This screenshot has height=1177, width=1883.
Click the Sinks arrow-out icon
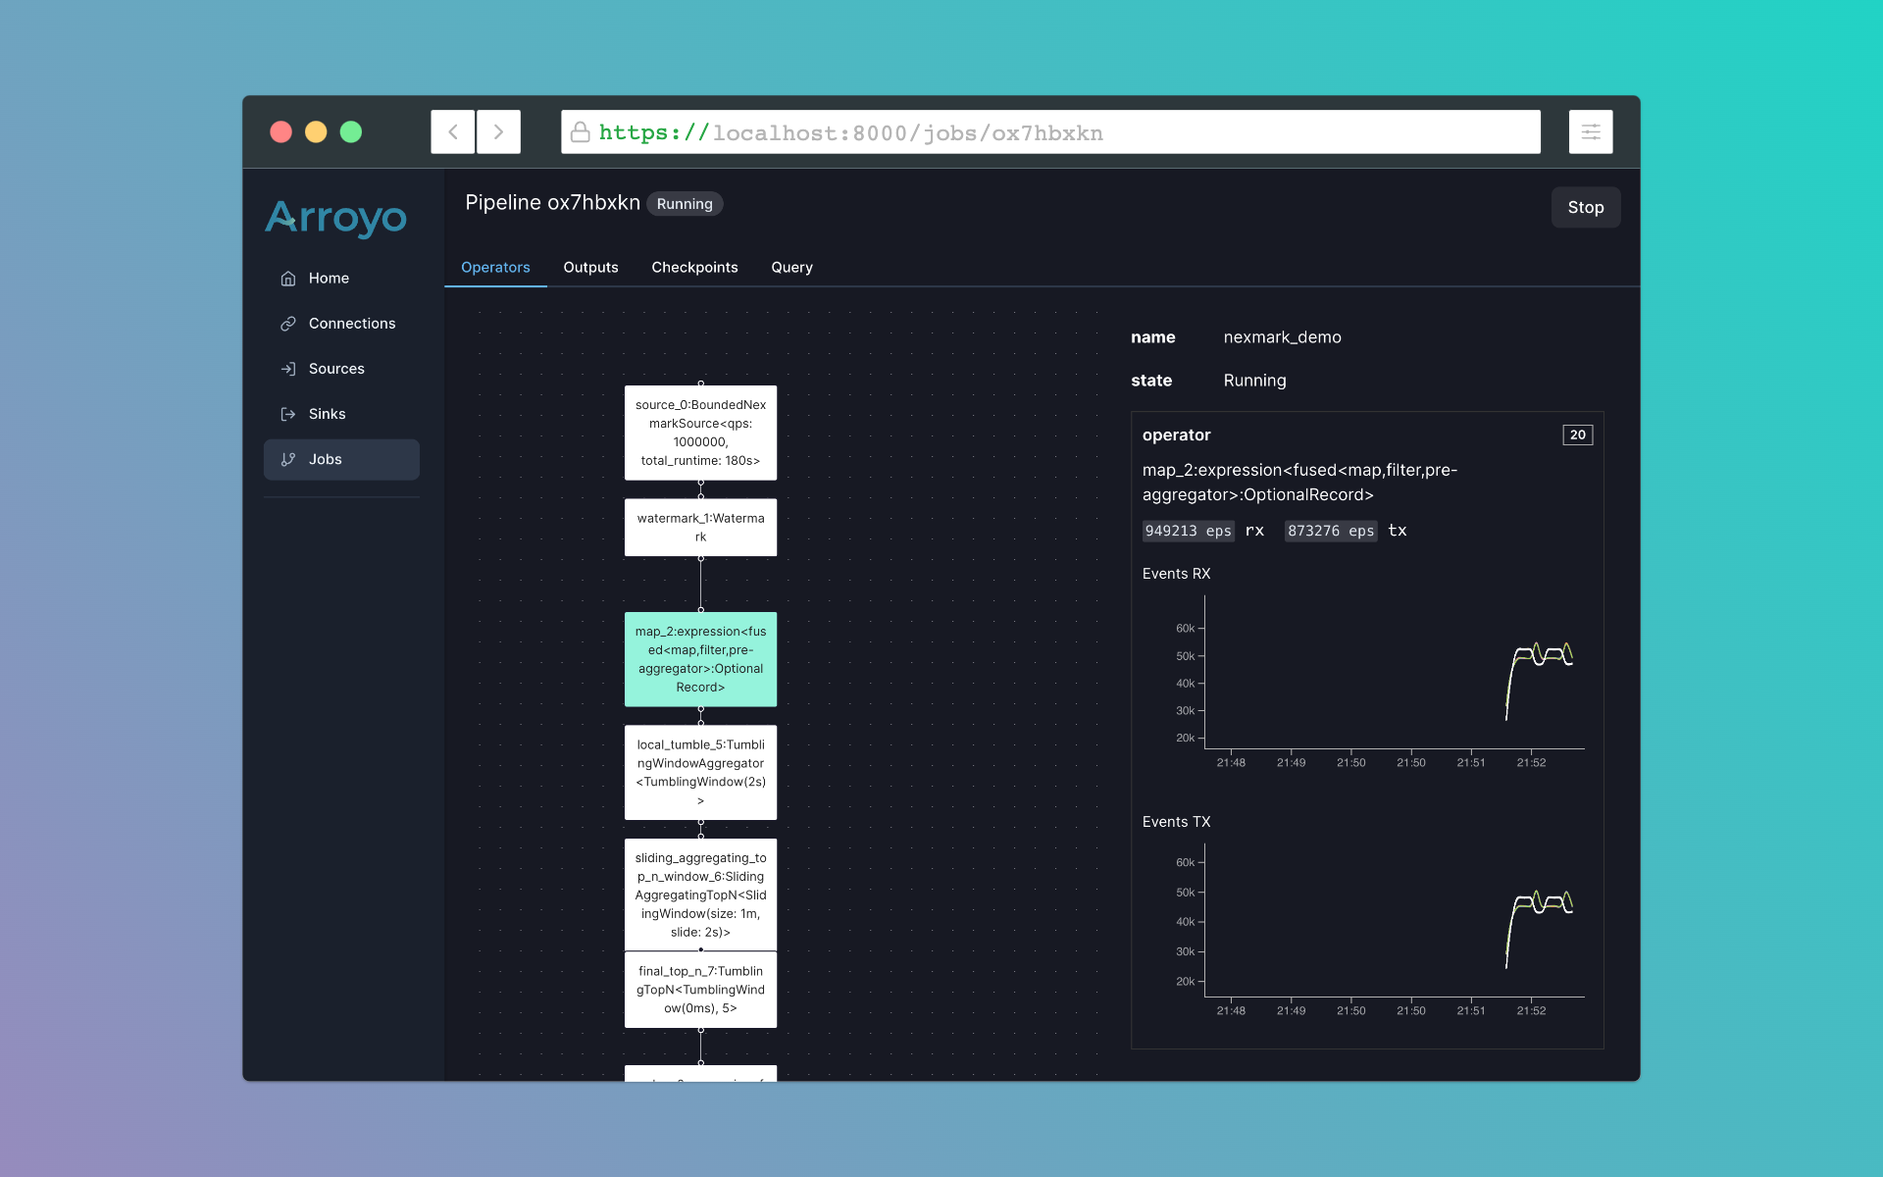(x=288, y=414)
